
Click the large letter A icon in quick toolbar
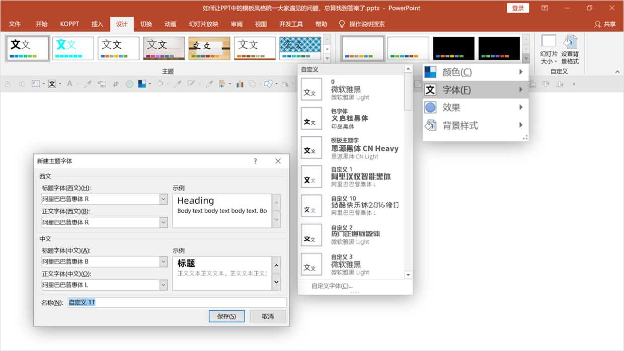point(69,84)
